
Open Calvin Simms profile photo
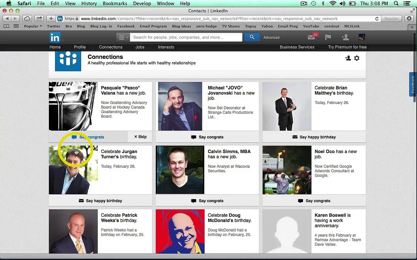click(x=180, y=170)
